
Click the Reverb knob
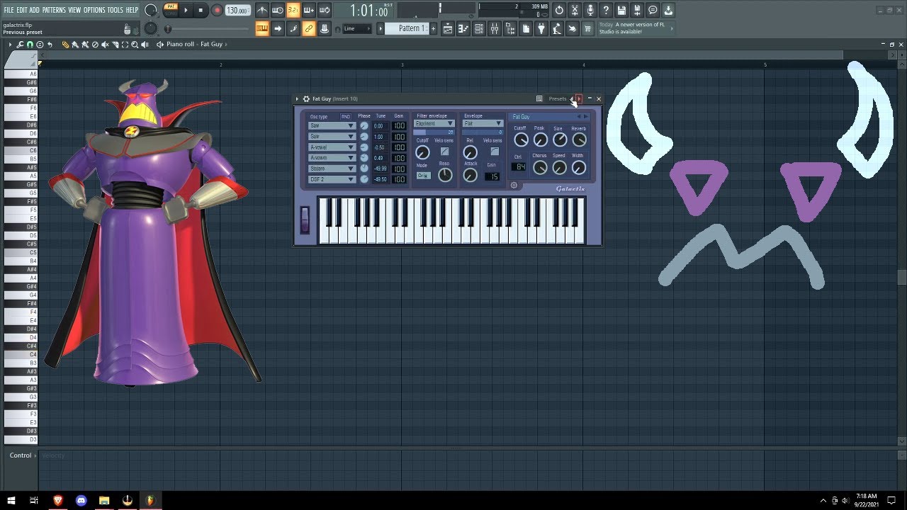(580, 140)
